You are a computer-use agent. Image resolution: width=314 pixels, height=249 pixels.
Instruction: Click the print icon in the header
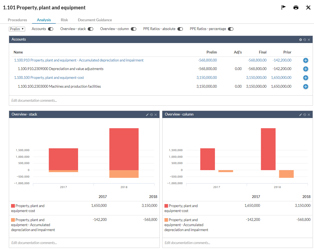tap(296, 7)
